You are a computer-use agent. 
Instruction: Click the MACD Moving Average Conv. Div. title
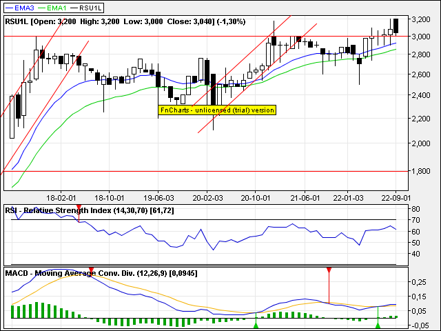[x=101, y=273]
